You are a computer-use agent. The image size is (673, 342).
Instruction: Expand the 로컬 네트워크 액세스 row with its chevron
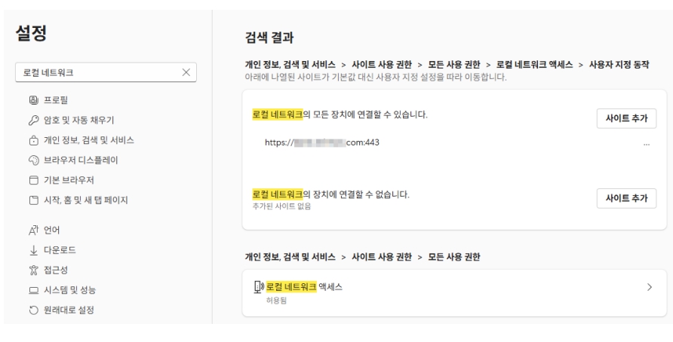pyautogui.click(x=649, y=288)
